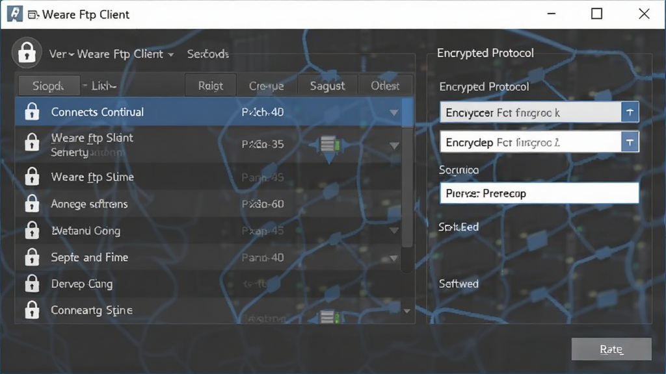Click the connection list's vertical scrollbar thumb
Screen dimensions: 666x374
[407, 173]
